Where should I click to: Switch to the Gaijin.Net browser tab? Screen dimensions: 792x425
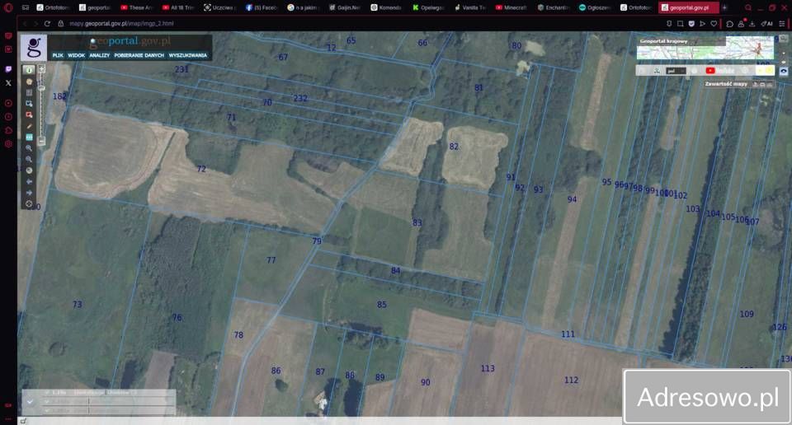pyautogui.click(x=345, y=7)
